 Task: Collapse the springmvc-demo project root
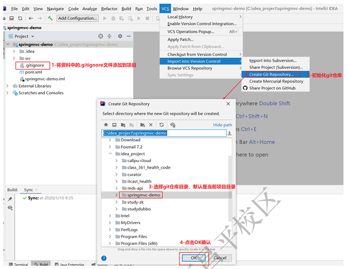tap(8, 44)
